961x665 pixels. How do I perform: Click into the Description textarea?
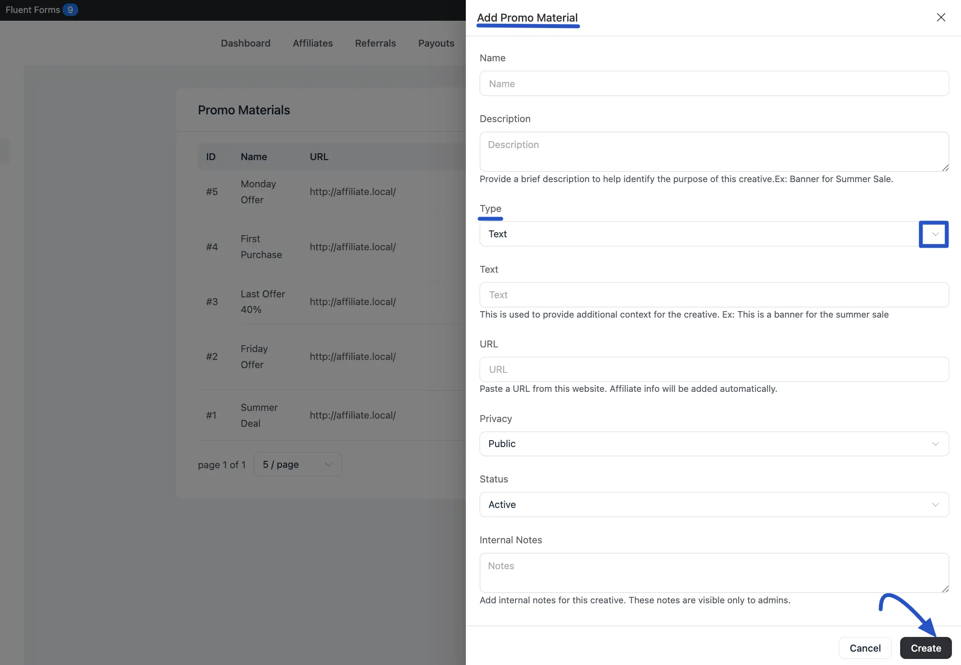(714, 151)
